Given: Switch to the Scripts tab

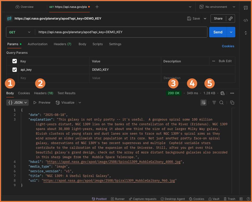Looking at the screenshot, I should pyautogui.click(x=98, y=44).
